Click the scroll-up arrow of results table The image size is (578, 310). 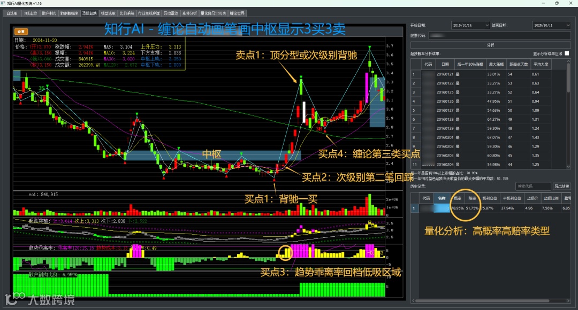tap(568, 62)
